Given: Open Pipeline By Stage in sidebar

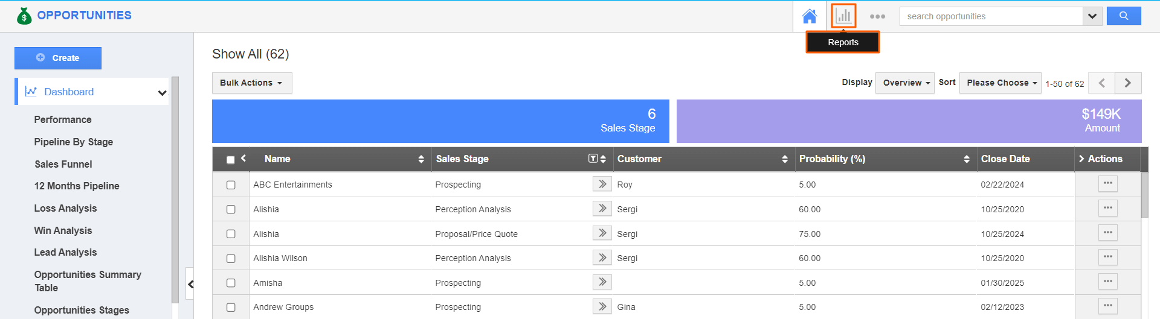Looking at the screenshot, I should pyautogui.click(x=74, y=142).
